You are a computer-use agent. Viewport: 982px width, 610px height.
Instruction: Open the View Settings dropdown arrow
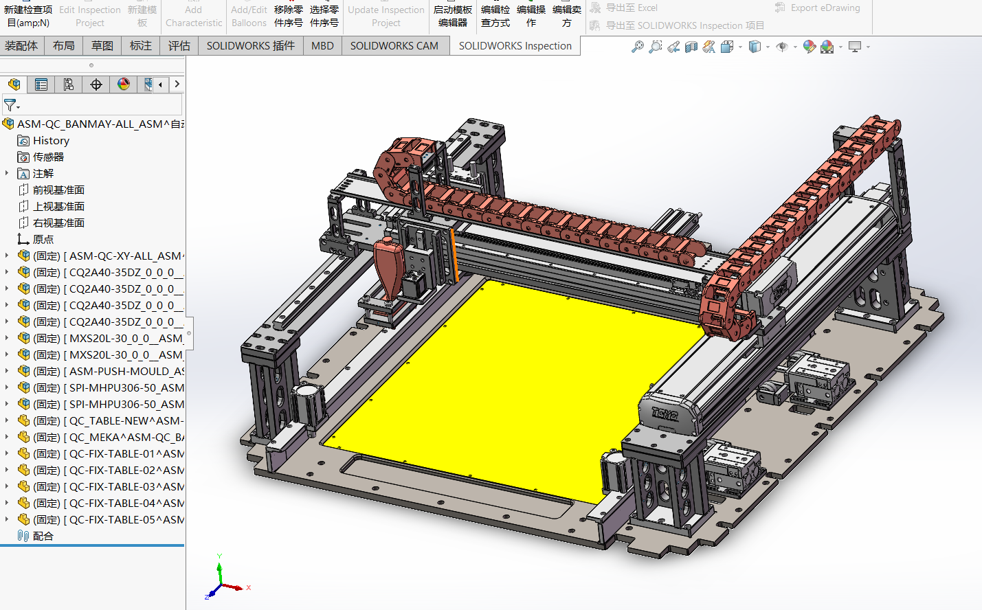click(x=868, y=47)
